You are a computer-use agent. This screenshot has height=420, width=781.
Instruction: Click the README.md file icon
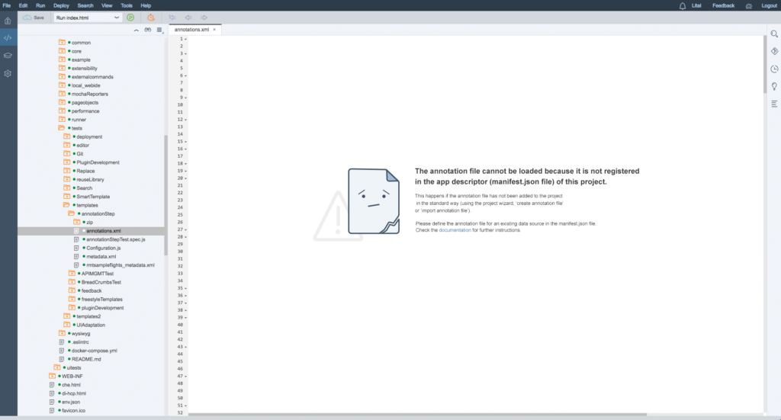(61, 359)
